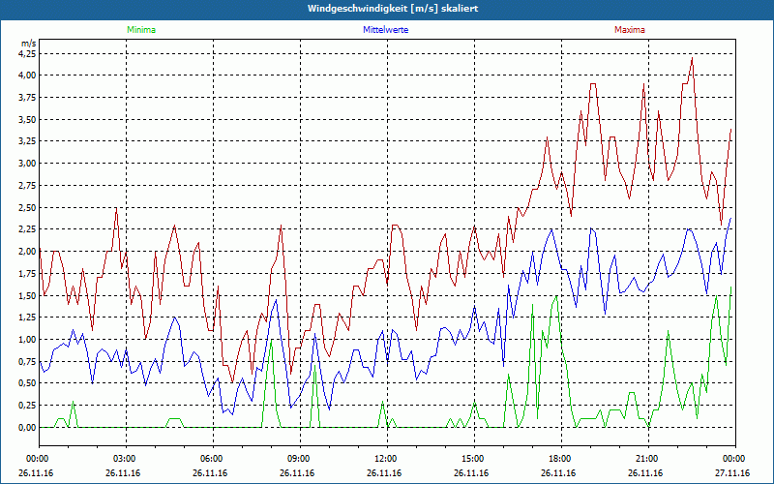Click the 2,00 y-axis value label
The height and width of the screenshot is (484, 774).
(28, 252)
